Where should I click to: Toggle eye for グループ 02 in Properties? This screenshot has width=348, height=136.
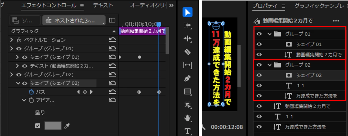pyautogui.click(x=259, y=65)
